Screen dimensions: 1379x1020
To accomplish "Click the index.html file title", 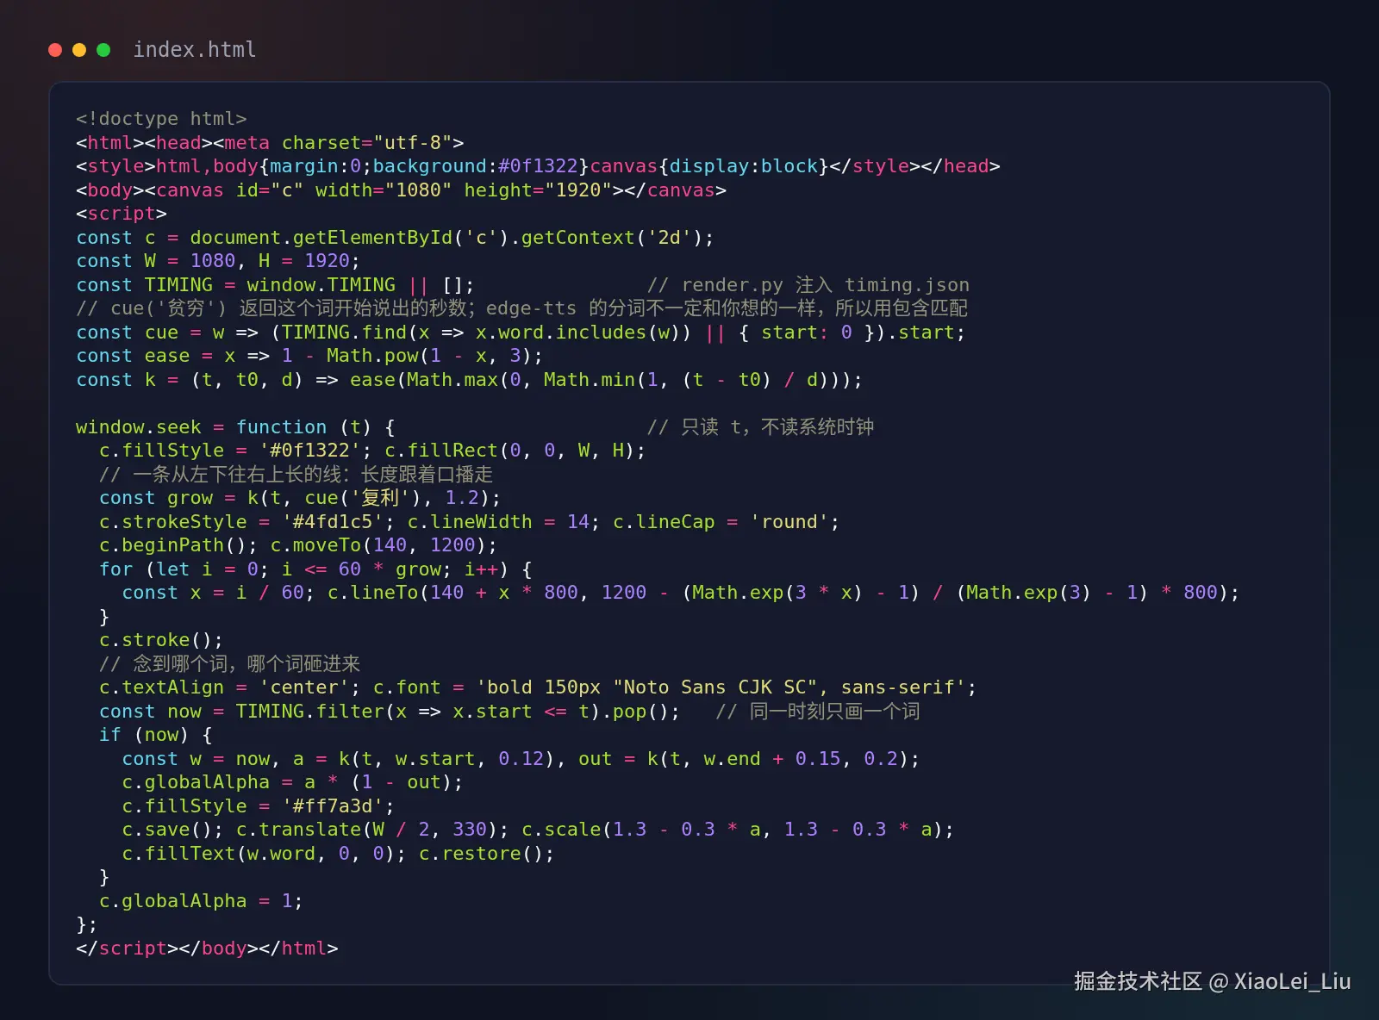I will click(x=195, y=50).
